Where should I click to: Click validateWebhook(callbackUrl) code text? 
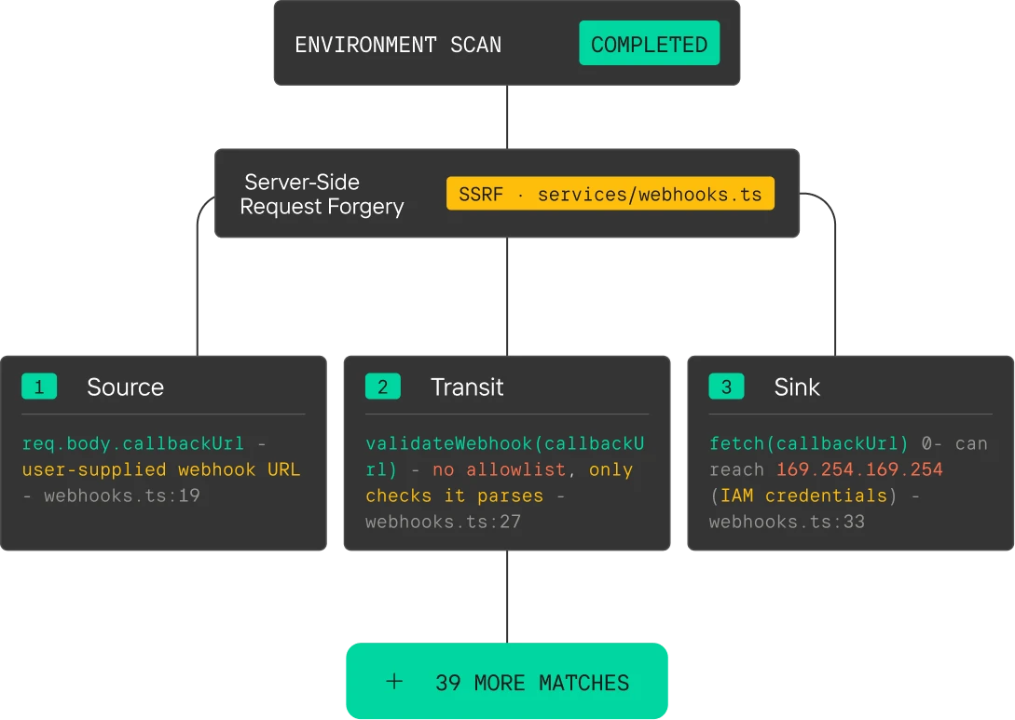tap(505, 456)
